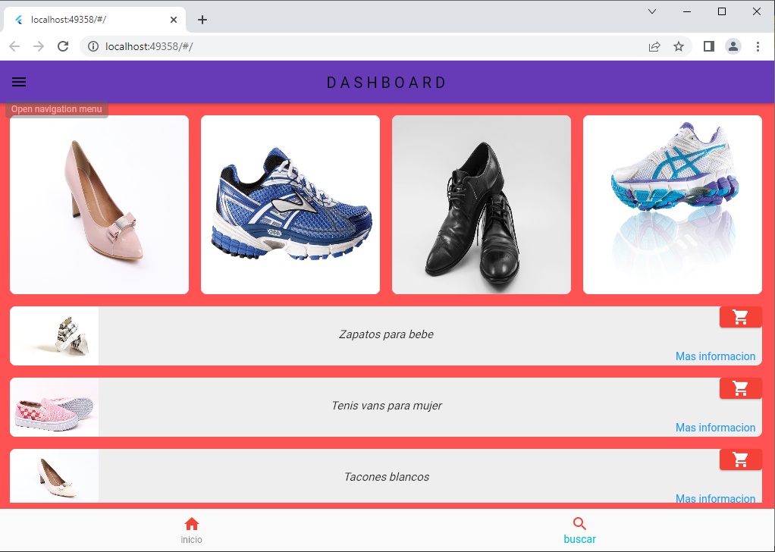Close the localhost browser tab
This screenshot has height=552, width=775.
pos(174,20)
